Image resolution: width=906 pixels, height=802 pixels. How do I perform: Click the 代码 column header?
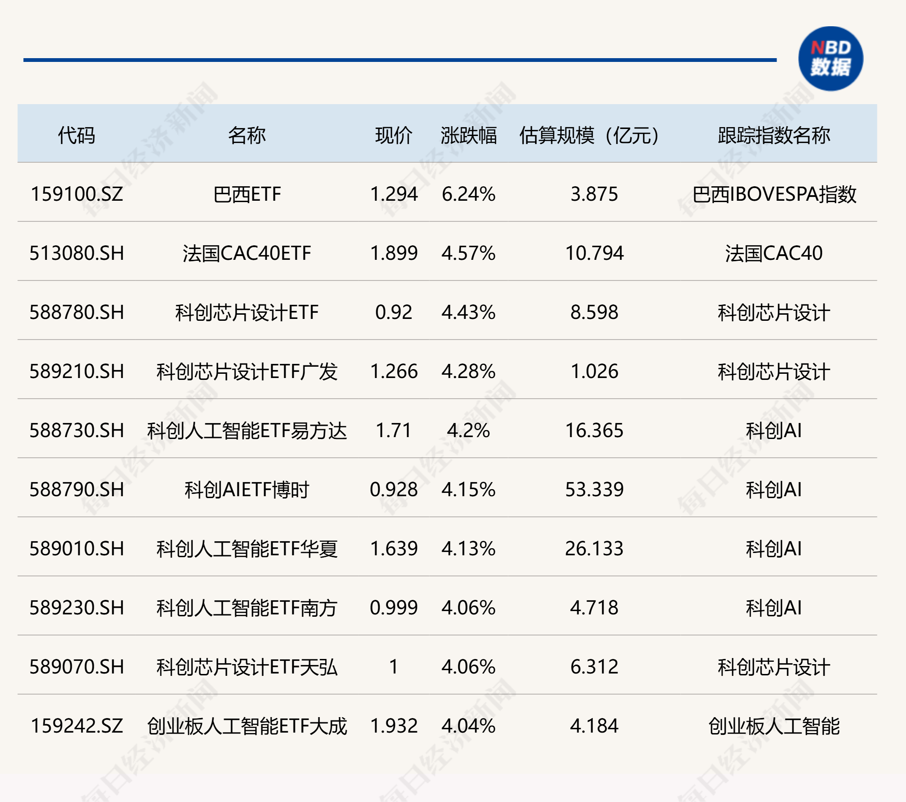(x=76, y=136)
